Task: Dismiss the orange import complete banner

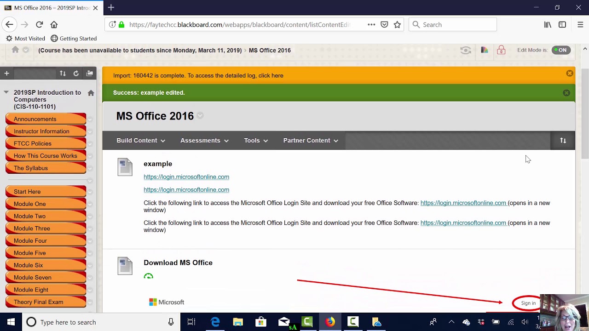Action: pyautogui.click(x=570, y=74)
